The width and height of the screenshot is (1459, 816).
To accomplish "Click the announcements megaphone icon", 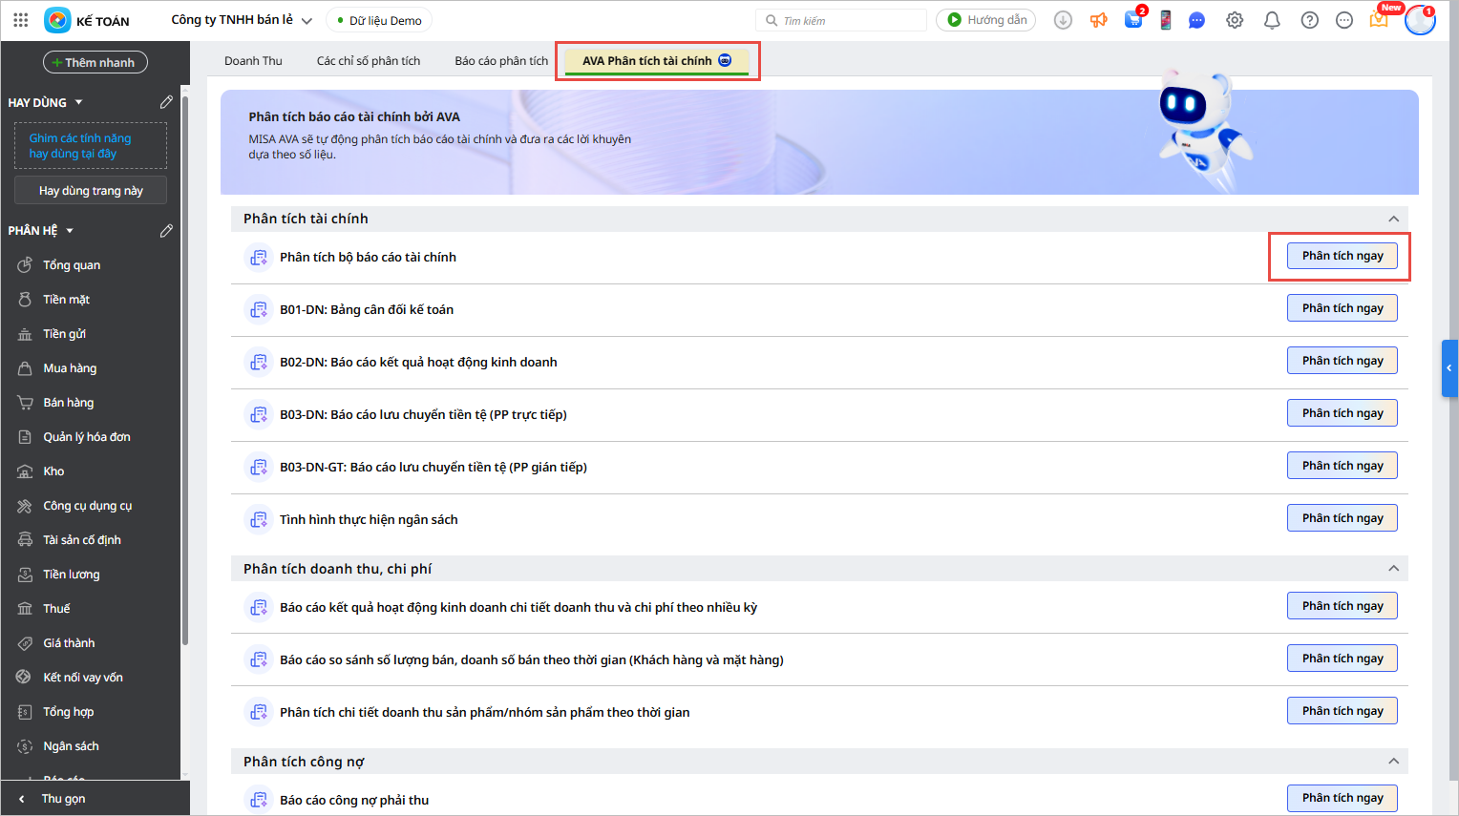I will tap(1099, 20).
